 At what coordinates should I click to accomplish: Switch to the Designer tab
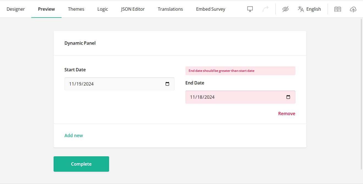point(16,9)
